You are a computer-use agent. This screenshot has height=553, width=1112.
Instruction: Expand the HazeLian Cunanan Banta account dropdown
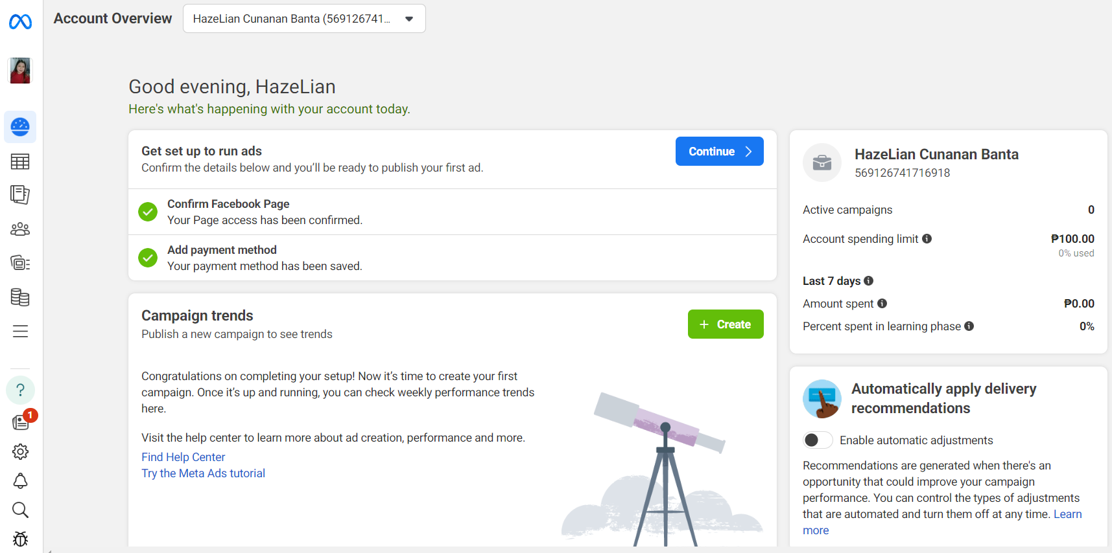[x=304, y=19]
